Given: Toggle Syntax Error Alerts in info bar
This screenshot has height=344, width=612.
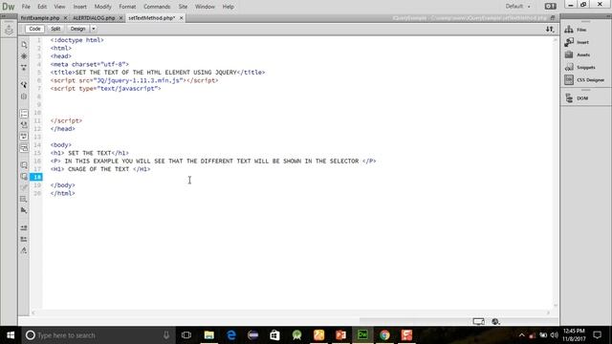Looking at the screenshot, I should pos(24,148).
